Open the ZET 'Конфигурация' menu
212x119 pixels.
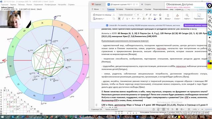pyautogui.click(x=50, y=4)
